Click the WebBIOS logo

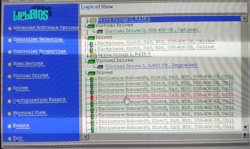[31, 15]
